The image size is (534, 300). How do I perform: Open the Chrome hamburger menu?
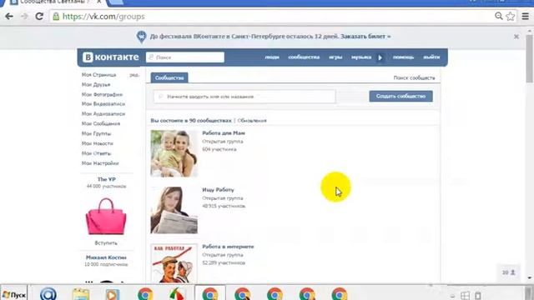(x=525, y=17)
